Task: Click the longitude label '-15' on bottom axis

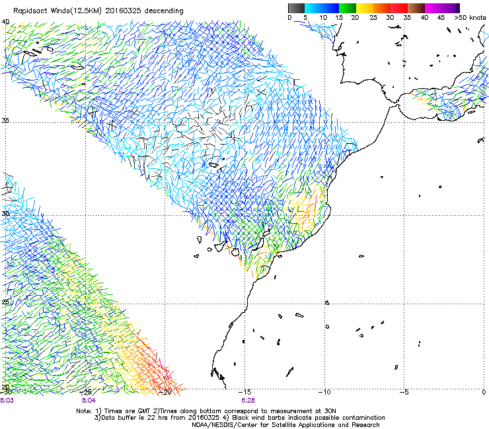Action: tap(244, 392)
